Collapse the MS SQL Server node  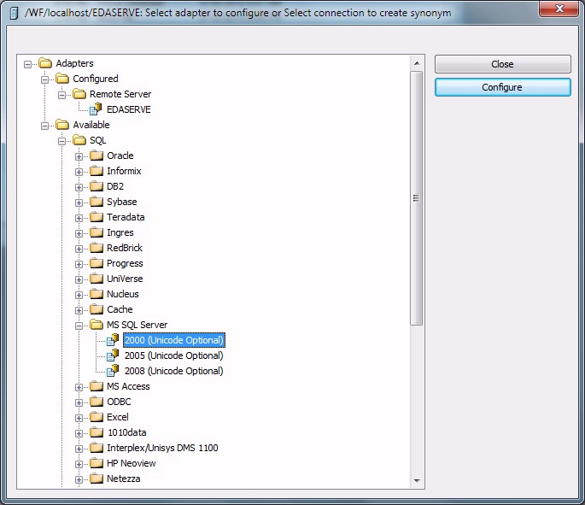tap(79, 326)
